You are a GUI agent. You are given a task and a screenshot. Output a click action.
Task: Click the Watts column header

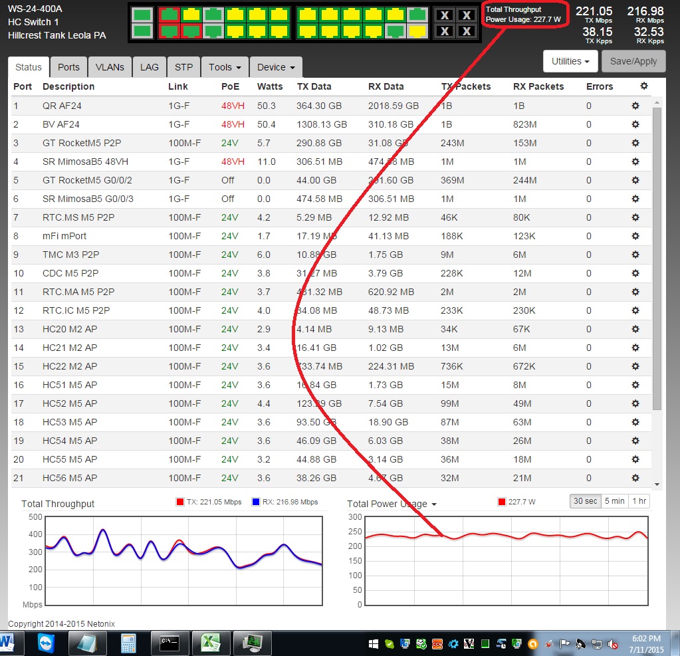(x=270, y=86)
